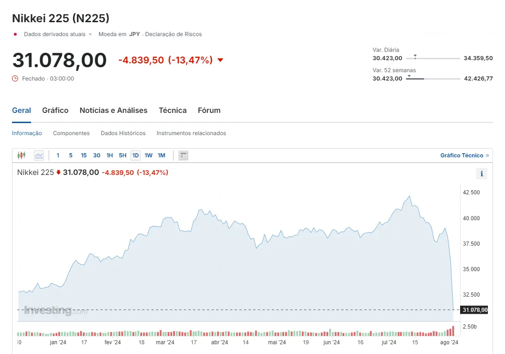
Task: Switch to Notícias e Análises tab
Action: (x=113, y=110)
